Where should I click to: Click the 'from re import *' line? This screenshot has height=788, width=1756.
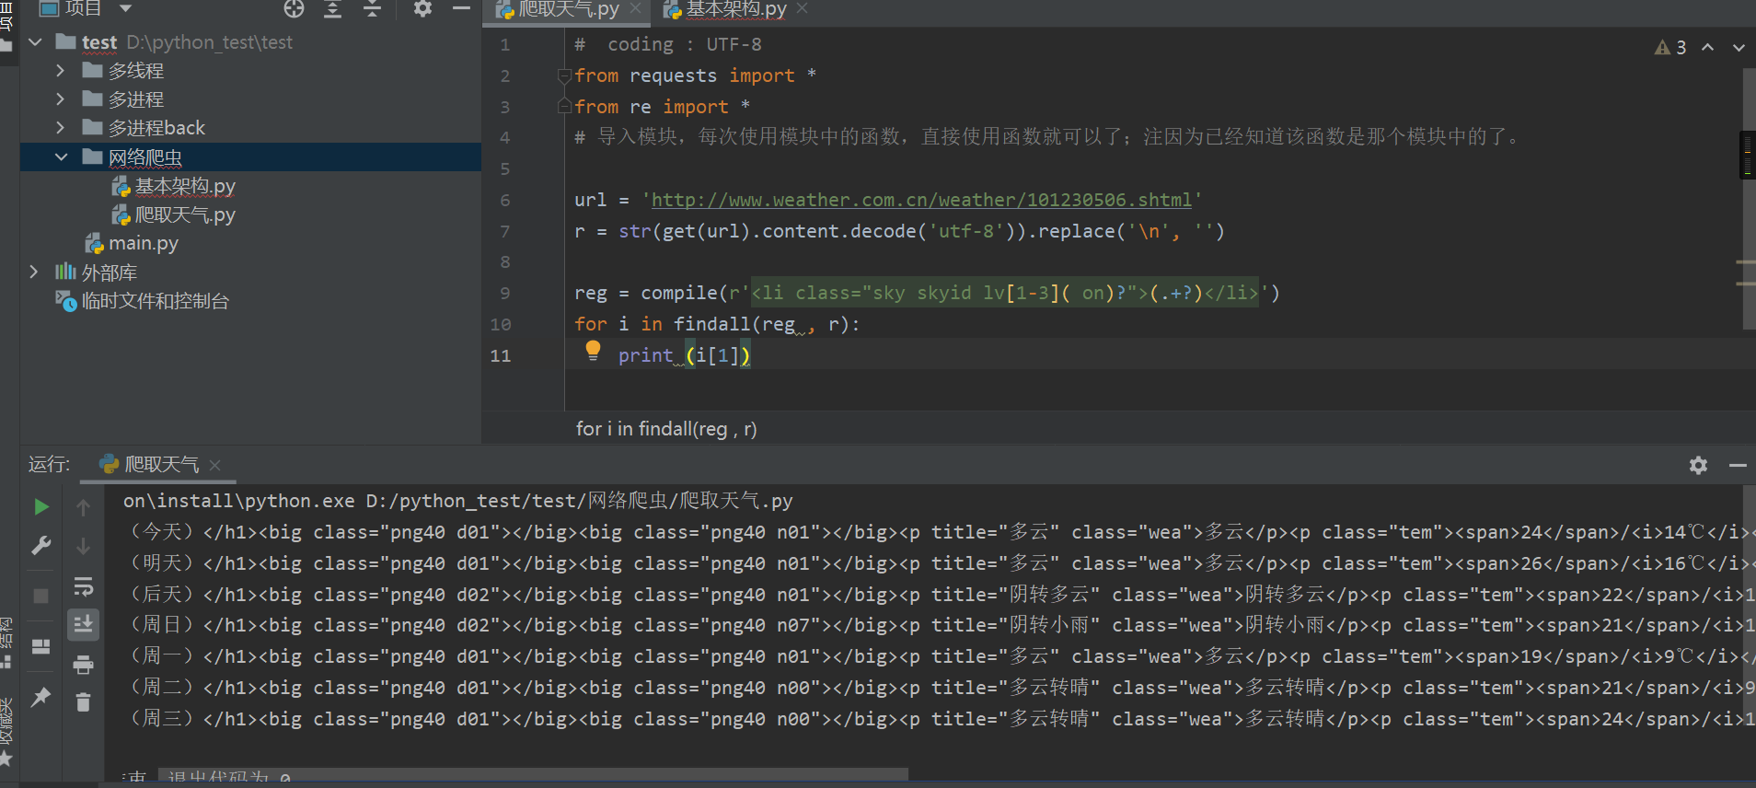pyautogui.click(x=662, y=107)
